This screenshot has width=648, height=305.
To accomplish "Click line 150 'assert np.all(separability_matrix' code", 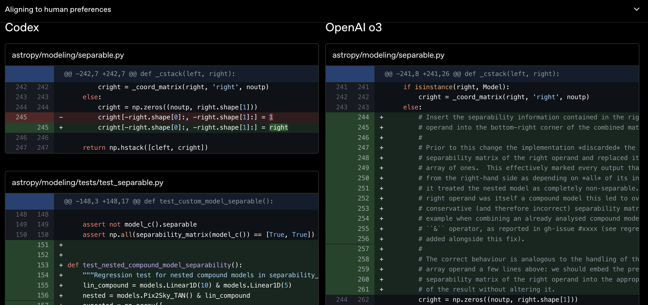I will [x=199, y=235].
